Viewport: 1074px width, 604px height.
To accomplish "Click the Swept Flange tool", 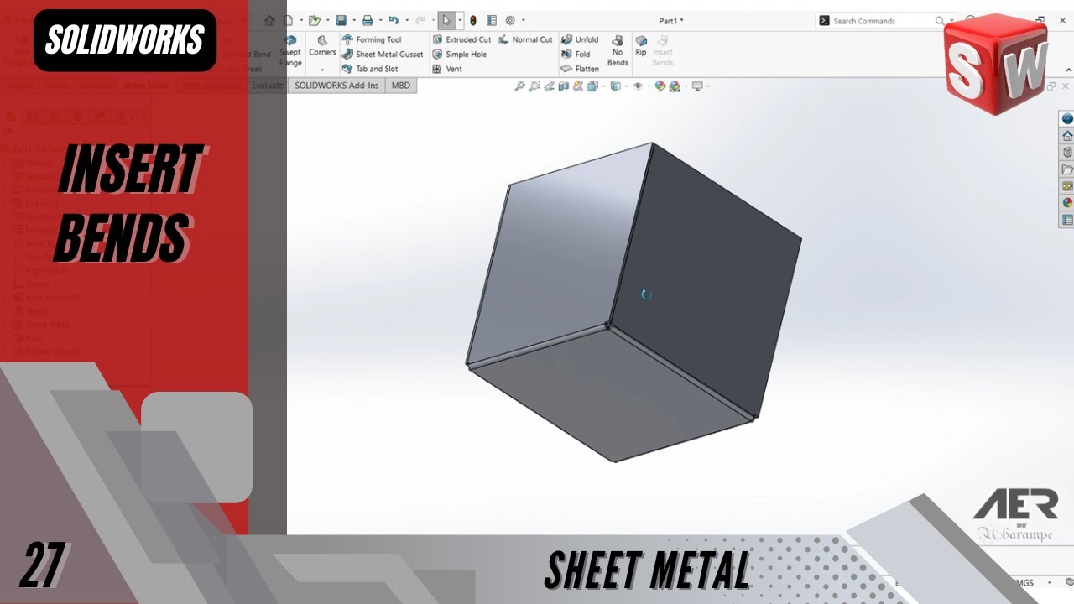I will coord(290,50).
